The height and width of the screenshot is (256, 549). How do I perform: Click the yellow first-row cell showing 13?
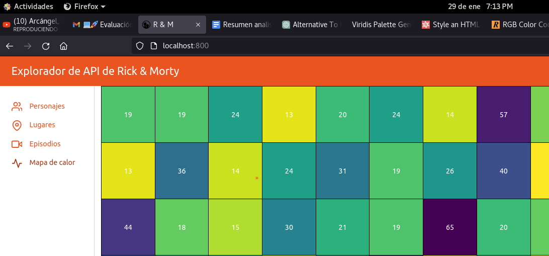pos(289,115)
